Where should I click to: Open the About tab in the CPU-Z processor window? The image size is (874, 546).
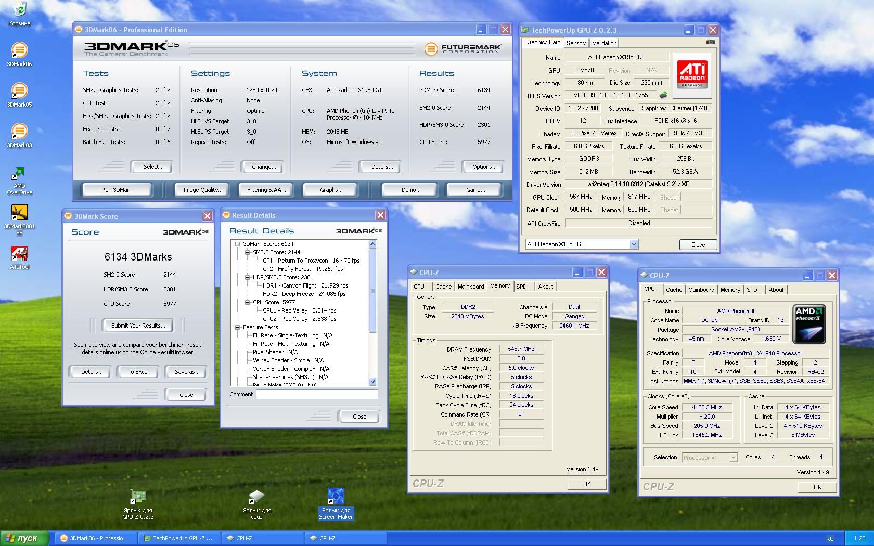tap(776, 290)
